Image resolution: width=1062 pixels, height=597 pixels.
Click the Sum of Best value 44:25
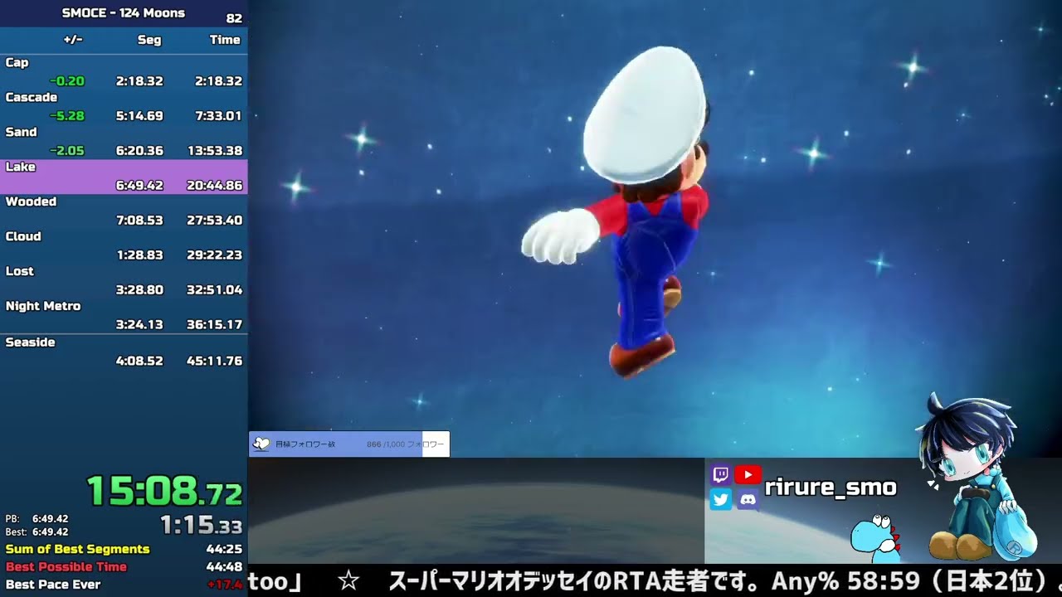click(224, 549)
